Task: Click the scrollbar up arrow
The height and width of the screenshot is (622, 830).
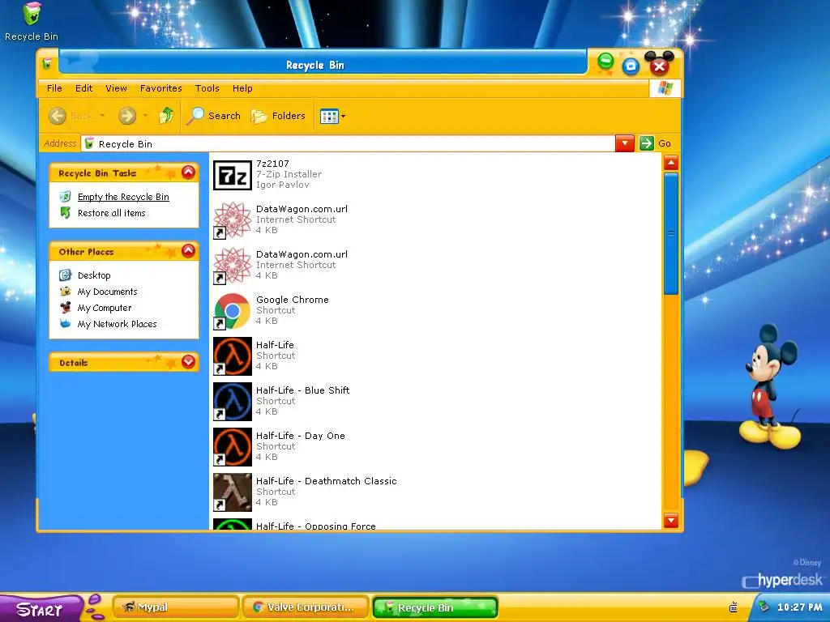Action: [x=670, y=162]
